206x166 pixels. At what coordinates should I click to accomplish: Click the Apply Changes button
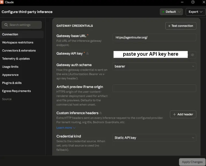[x=192, y=162]
